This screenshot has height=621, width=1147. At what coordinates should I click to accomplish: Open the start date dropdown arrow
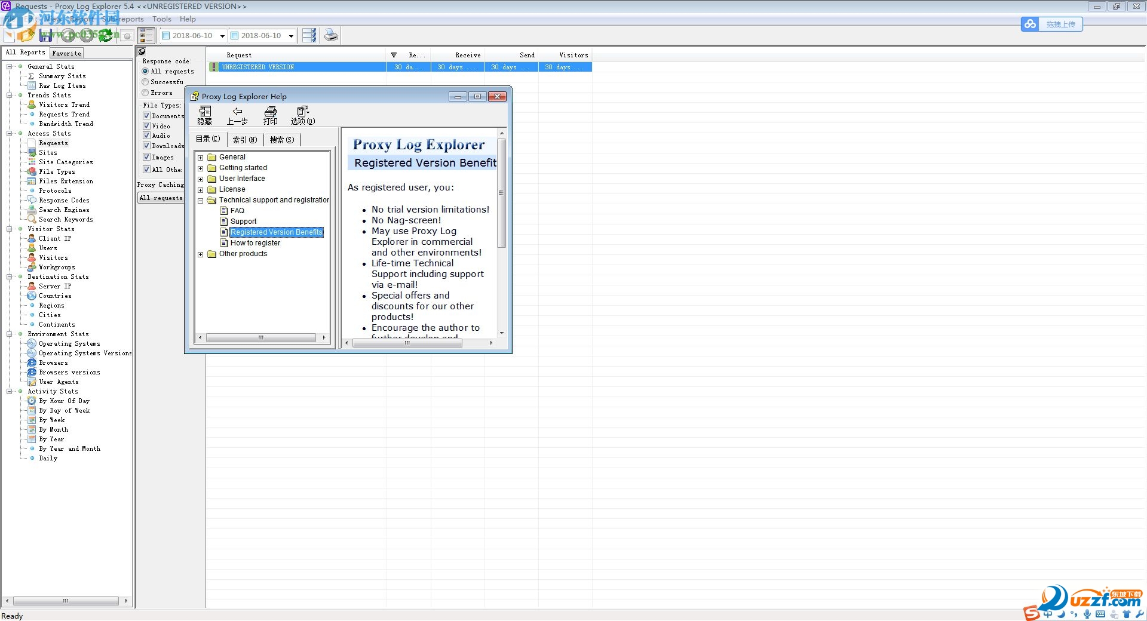pos(222,36)
